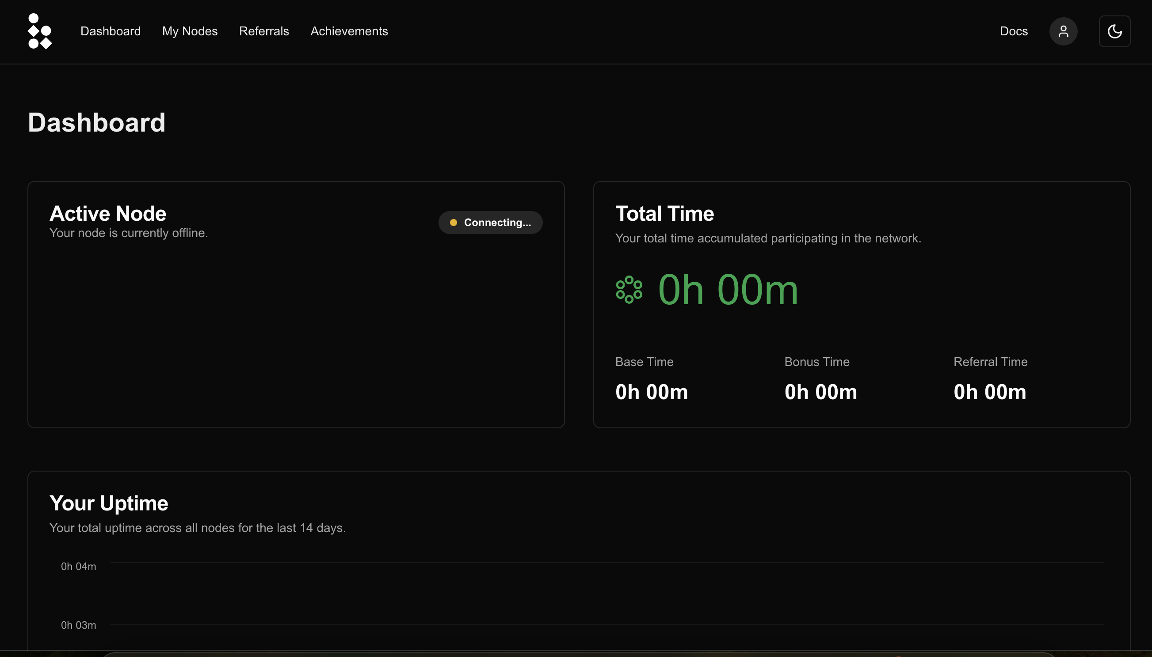Click the Connecting... status badge
This screenshot has height=657, width=1152.
pyautogui.click(x=490, y=223)
